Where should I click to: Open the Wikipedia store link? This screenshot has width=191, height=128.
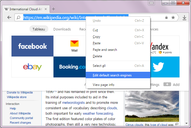coord(17,97)
